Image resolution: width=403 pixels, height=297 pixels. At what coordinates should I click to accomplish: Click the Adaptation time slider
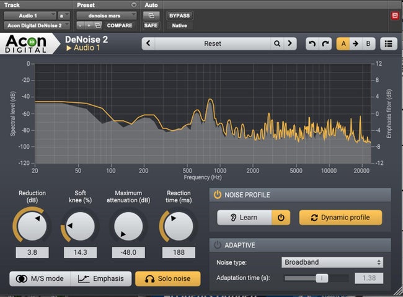[317, 278]
